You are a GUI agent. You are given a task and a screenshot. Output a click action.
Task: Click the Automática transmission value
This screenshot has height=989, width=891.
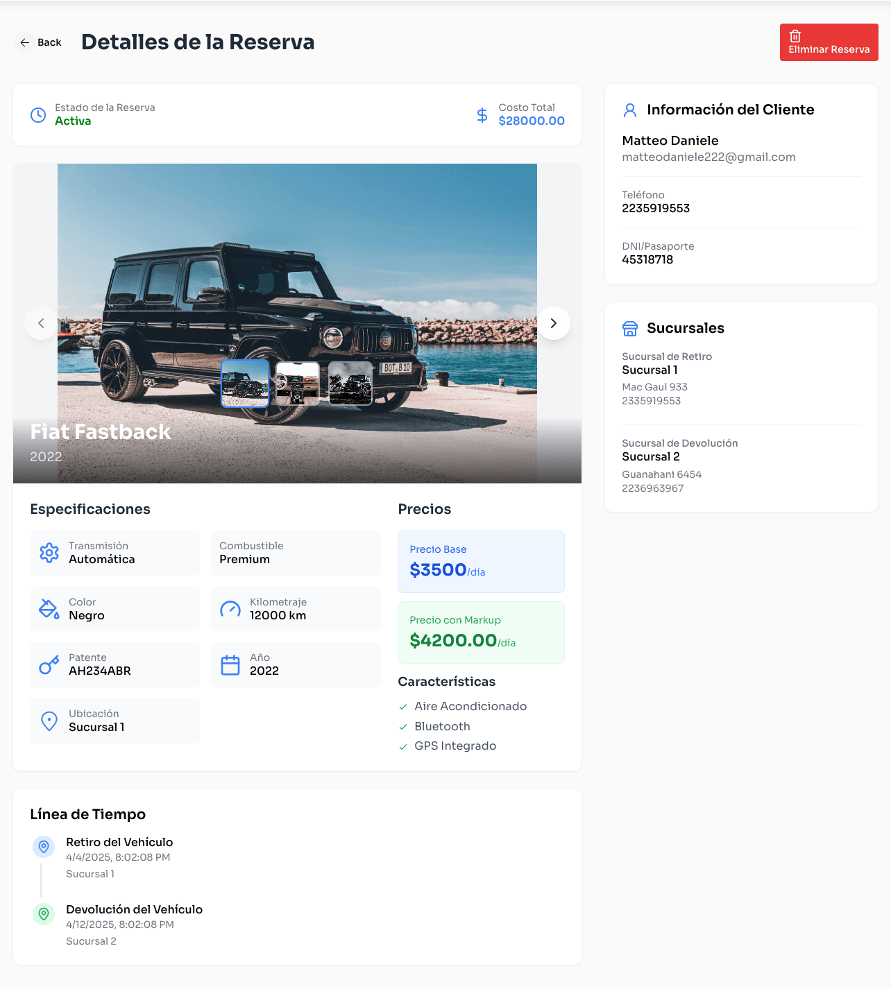click(102, 559)
